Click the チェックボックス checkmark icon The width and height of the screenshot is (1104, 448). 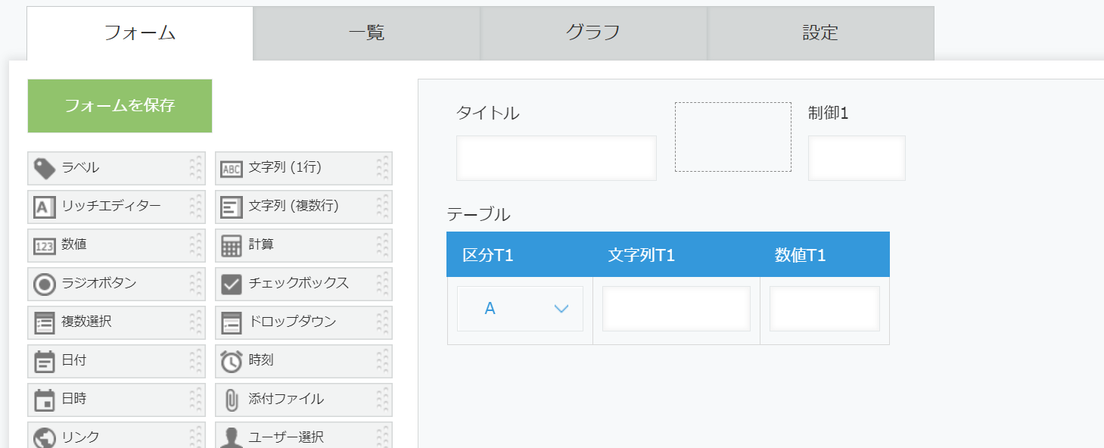(231, 285)
